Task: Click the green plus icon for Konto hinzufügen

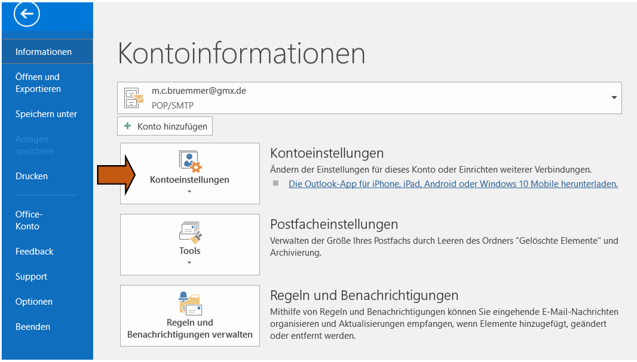Action: click(x=128, y=126)
